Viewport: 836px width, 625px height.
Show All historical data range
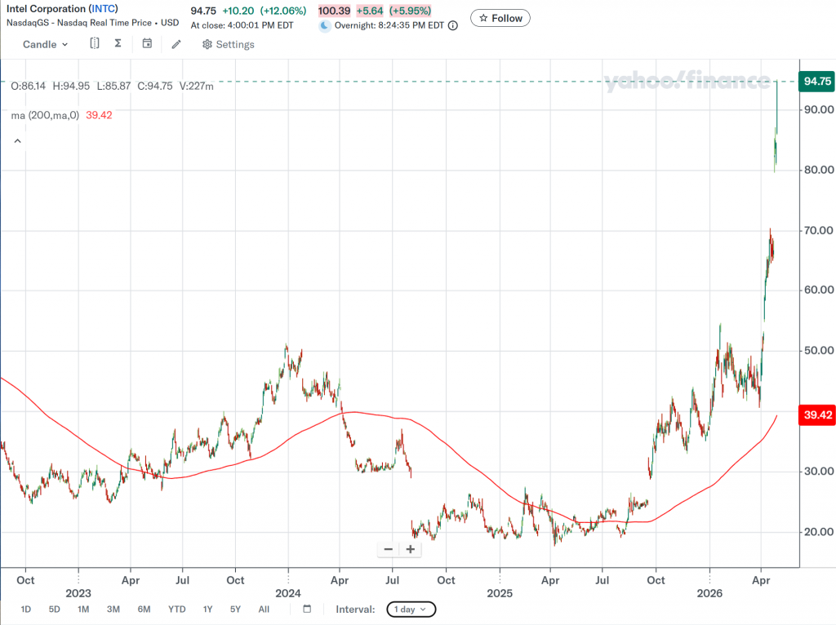point(264,609)
